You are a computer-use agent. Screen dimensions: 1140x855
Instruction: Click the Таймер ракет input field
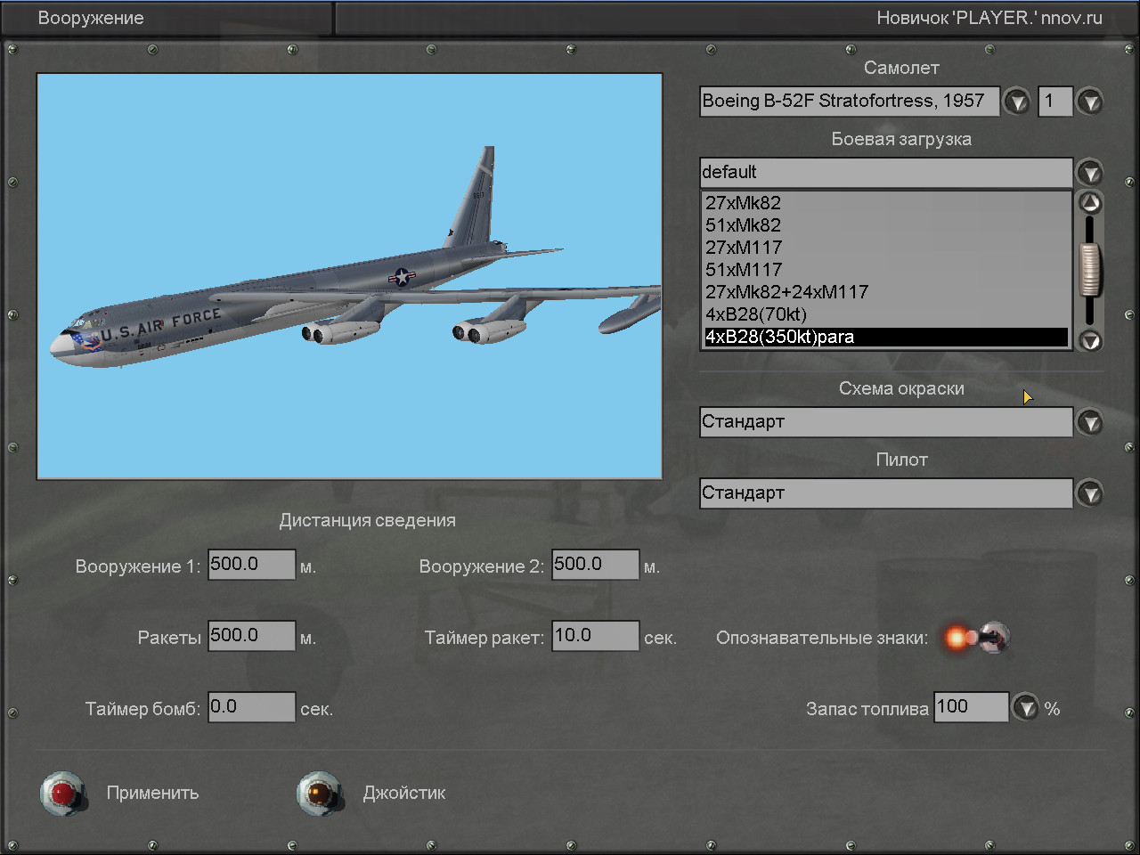pos(595,636)
